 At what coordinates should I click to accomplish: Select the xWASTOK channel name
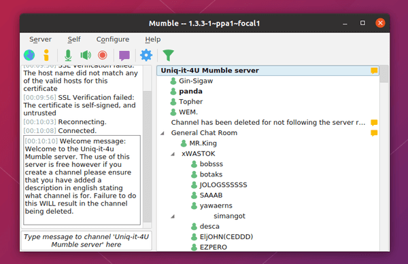199,153
